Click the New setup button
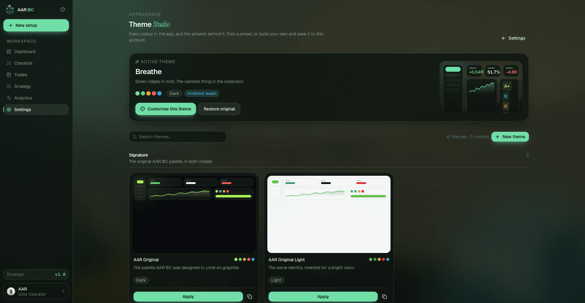585x303 pixels. 36,25
